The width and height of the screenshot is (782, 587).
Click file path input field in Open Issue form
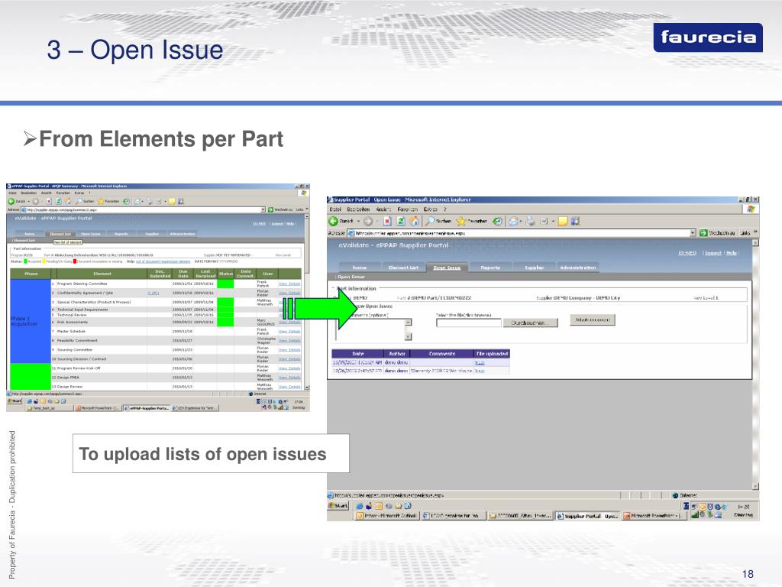469,323
